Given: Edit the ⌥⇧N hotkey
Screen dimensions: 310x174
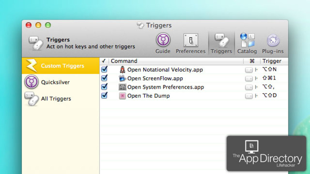Looking at the screenshot, I should point(269,69).
